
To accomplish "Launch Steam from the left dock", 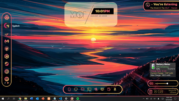I will (7, 64).
